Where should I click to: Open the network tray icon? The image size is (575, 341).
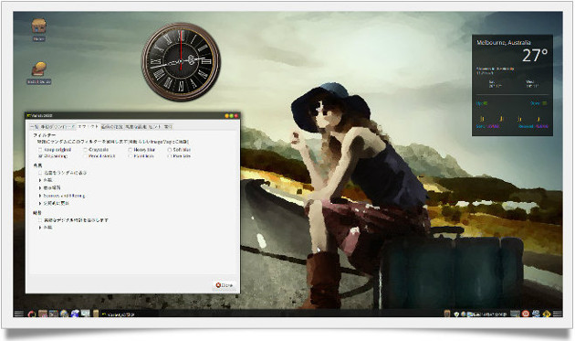point(536,314)
